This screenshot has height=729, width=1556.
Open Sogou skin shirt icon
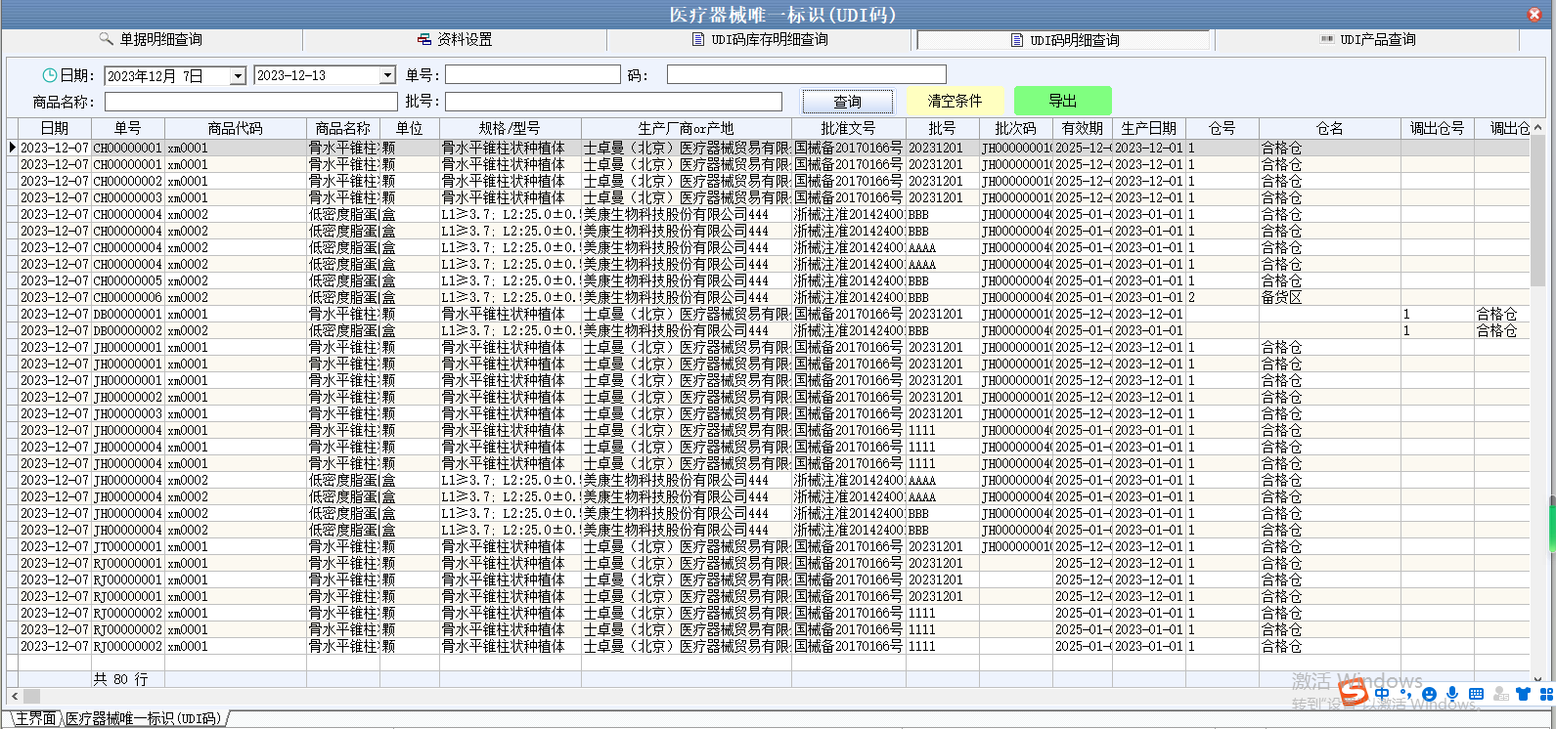point(1523,694)
